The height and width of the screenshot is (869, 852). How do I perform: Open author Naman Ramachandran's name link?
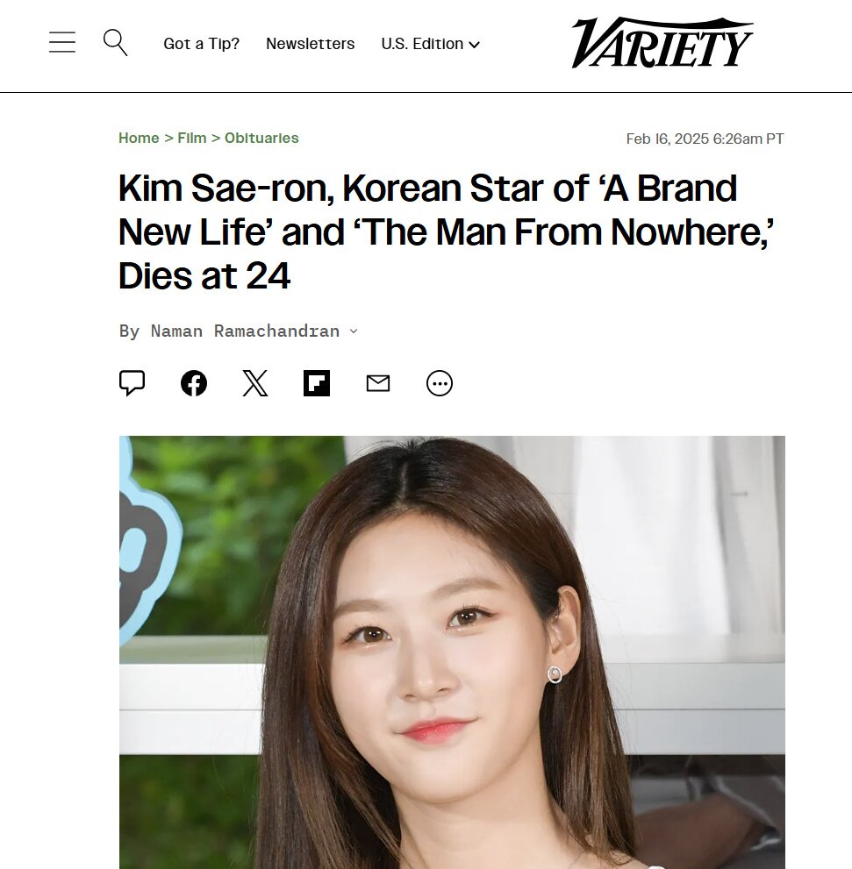coord(245,331)
